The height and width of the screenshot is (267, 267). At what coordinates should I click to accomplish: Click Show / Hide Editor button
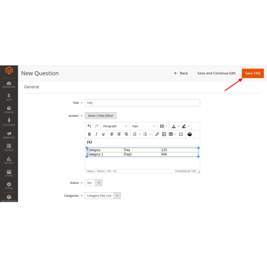point(101,116)
